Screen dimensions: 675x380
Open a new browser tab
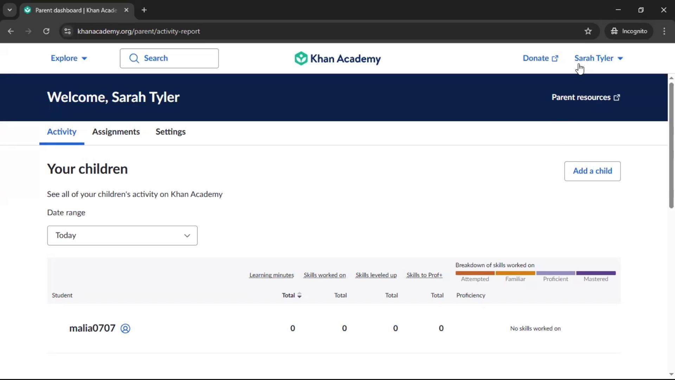pyautogui.click(x=144, y=10)
